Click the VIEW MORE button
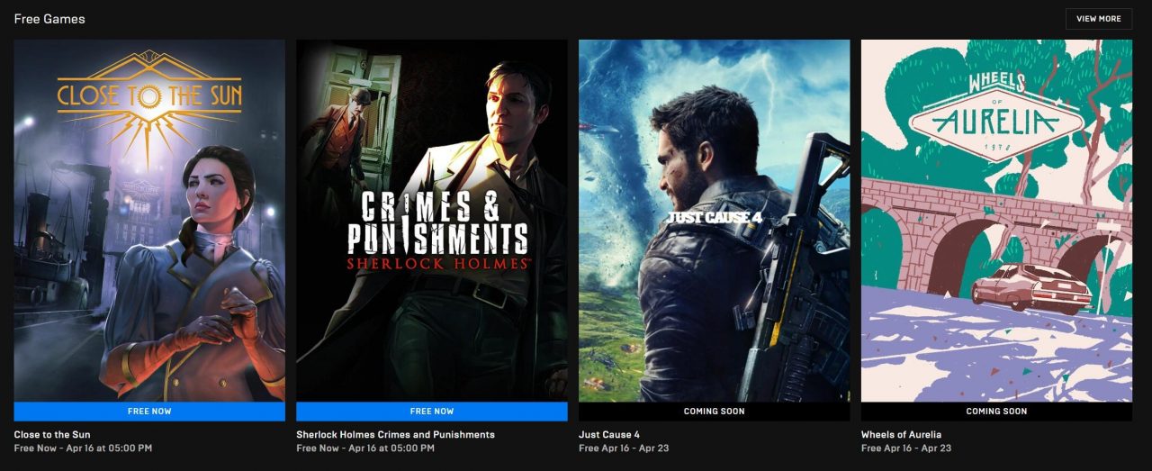 click(x=1099, y=19)
